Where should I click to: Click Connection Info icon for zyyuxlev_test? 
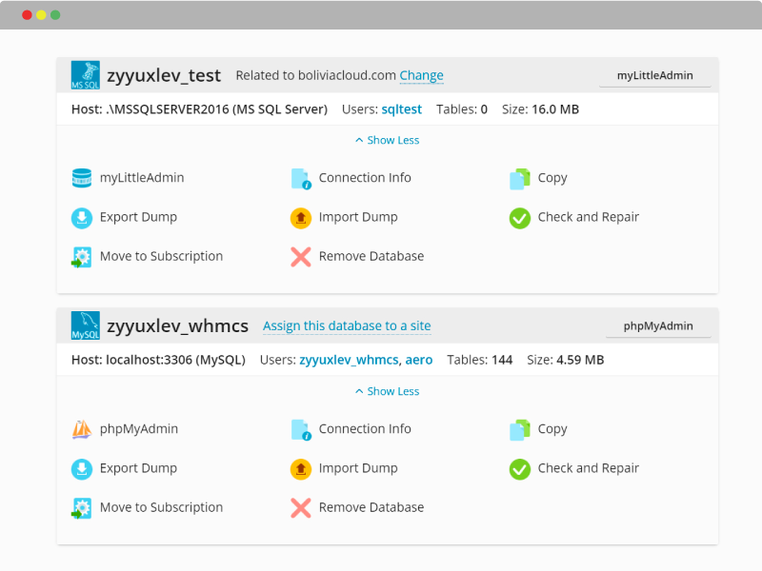301,178
